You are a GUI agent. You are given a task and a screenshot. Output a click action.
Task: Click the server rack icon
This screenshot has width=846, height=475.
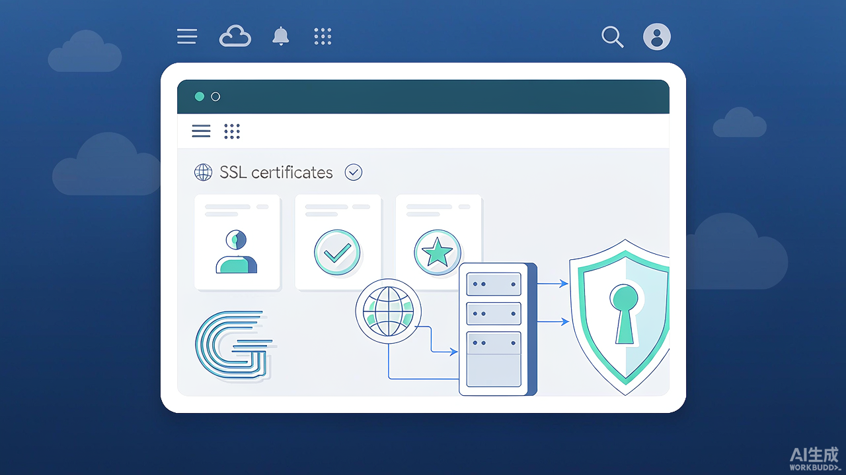click(498, 329)
